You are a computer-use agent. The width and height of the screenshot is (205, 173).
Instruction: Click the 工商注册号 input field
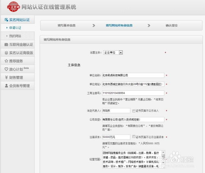[133, 93]
